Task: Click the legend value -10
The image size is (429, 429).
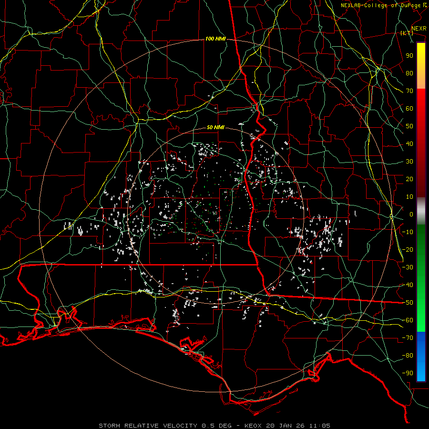Action: pos(408,232)
